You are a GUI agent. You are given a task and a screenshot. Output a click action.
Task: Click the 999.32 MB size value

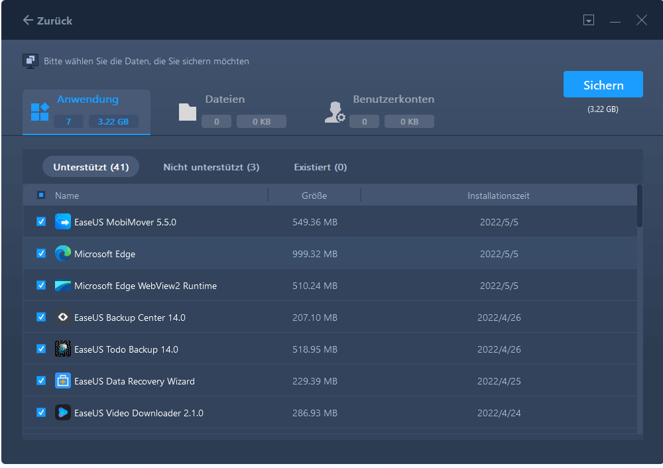coord(315,254)
